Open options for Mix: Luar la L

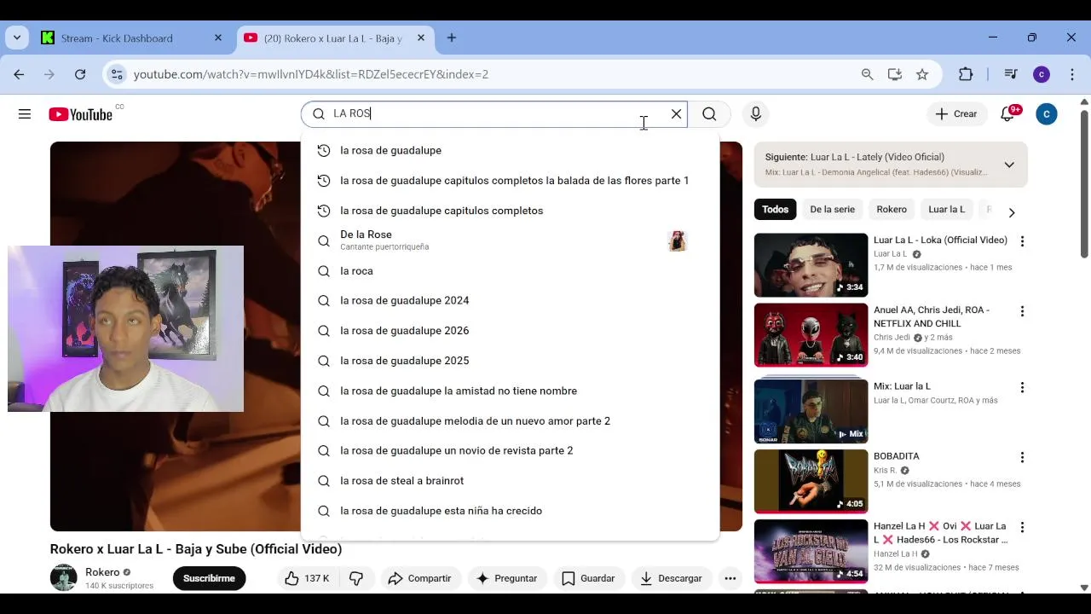coord(1022,387)
